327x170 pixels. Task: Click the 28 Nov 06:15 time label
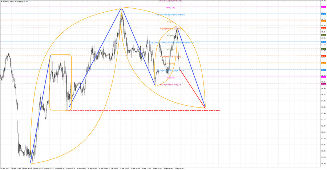[27, 168]
